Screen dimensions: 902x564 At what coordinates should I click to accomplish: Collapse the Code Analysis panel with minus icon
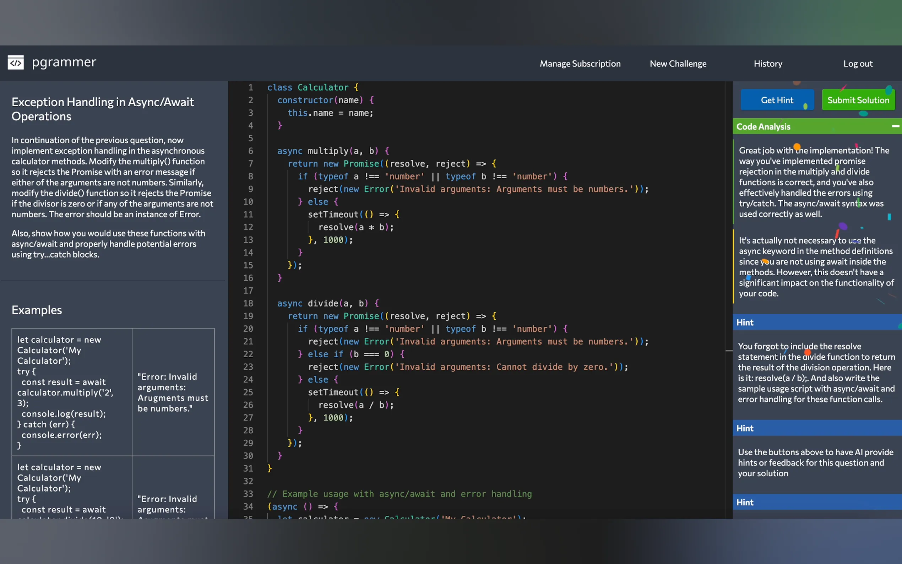(895, 126)
